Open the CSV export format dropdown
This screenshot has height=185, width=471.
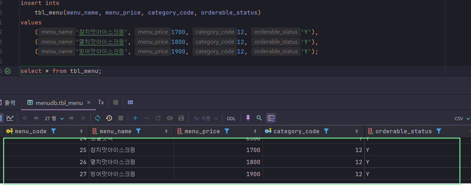(463, 118)
